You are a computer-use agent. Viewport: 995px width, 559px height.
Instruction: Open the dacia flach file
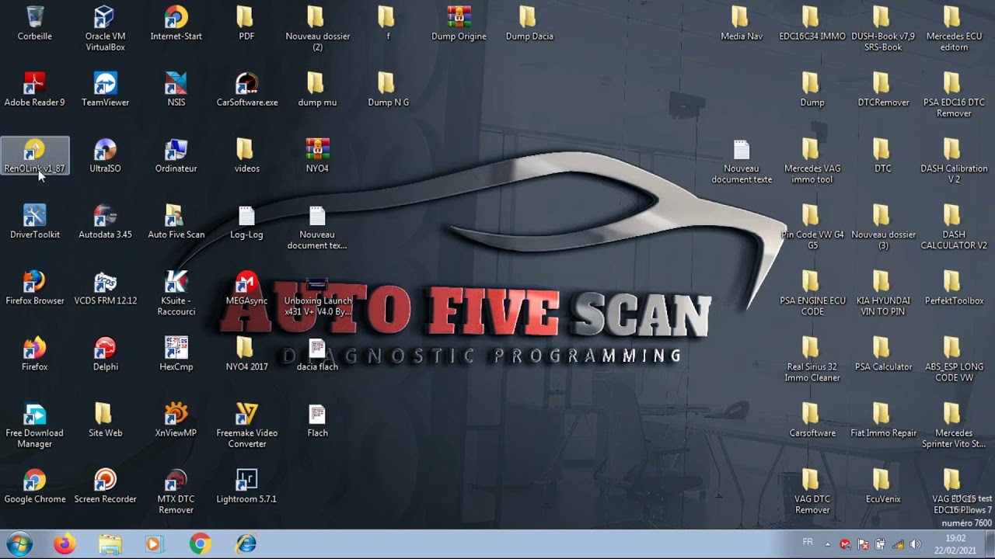click(x=317, y=353)
